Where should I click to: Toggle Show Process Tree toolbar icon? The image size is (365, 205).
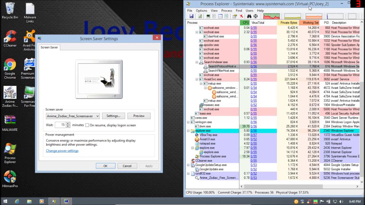pyautogui.click(x=214, y=16)
